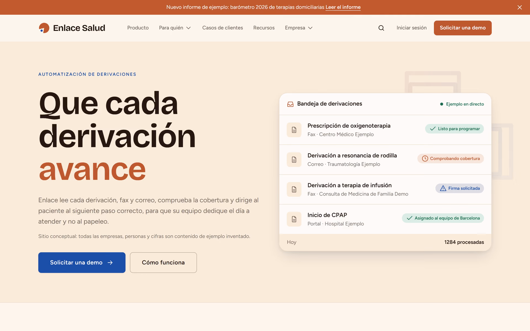Expand the Para quién dropdown chevron
Viewport: 530px width, 331px height.
[x=189, y=28]
